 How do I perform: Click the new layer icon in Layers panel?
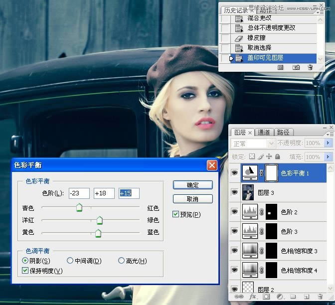pos(306,297)
